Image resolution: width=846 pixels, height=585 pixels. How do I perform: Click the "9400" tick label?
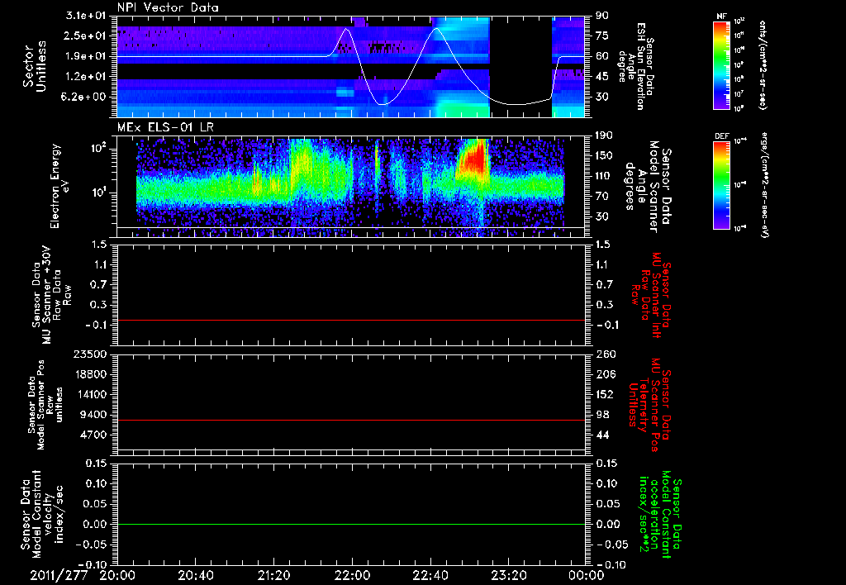point(94,415)
